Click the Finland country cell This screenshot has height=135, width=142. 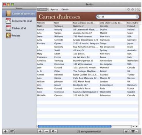tap(131, 26)
